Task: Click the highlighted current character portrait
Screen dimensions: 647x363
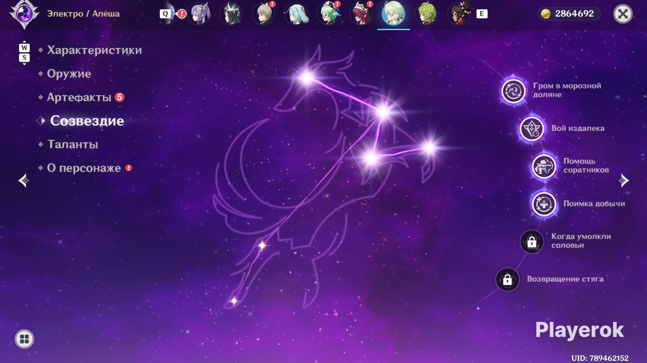Action: pos(394,13)
